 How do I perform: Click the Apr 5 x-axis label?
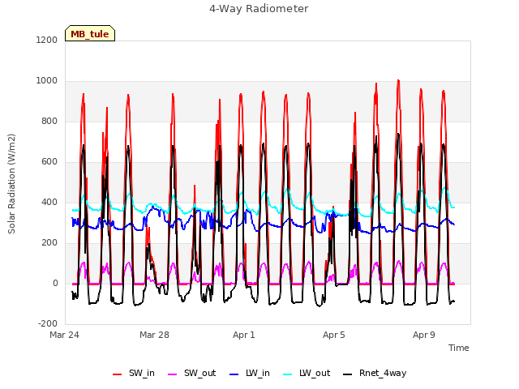tap(334, 335)
